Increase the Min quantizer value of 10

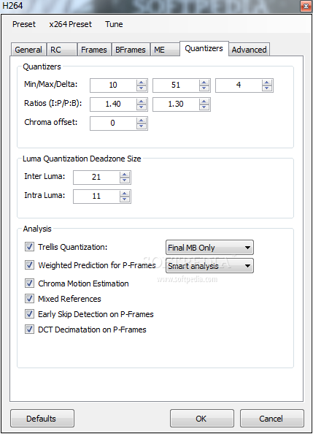[x=142, y=83]
